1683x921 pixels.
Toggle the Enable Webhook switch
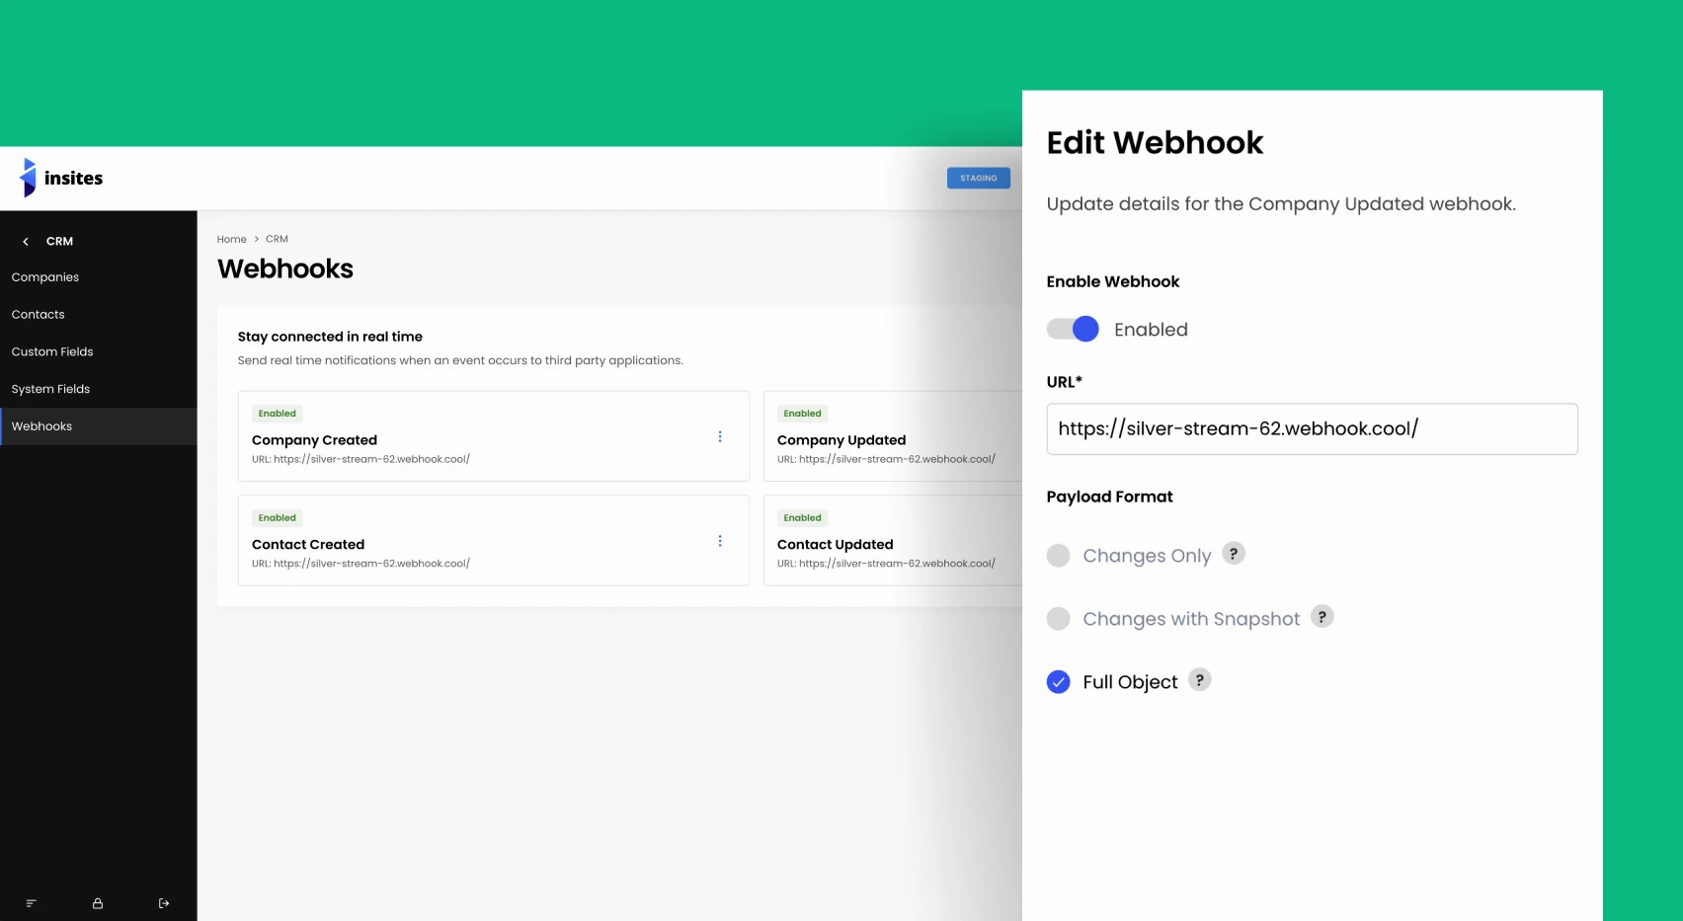pyautogui.click(x=1073, y=329)
